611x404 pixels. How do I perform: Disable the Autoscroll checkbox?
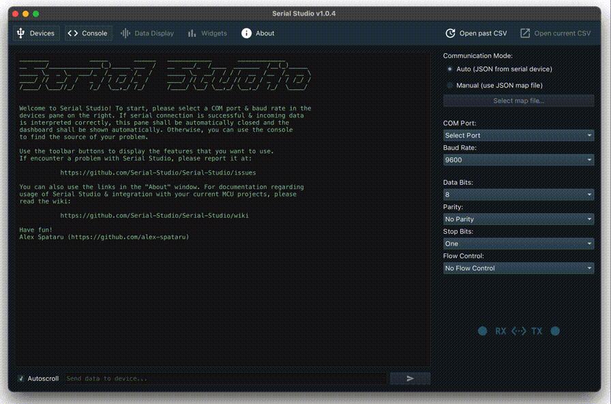(x=21, y=378)
